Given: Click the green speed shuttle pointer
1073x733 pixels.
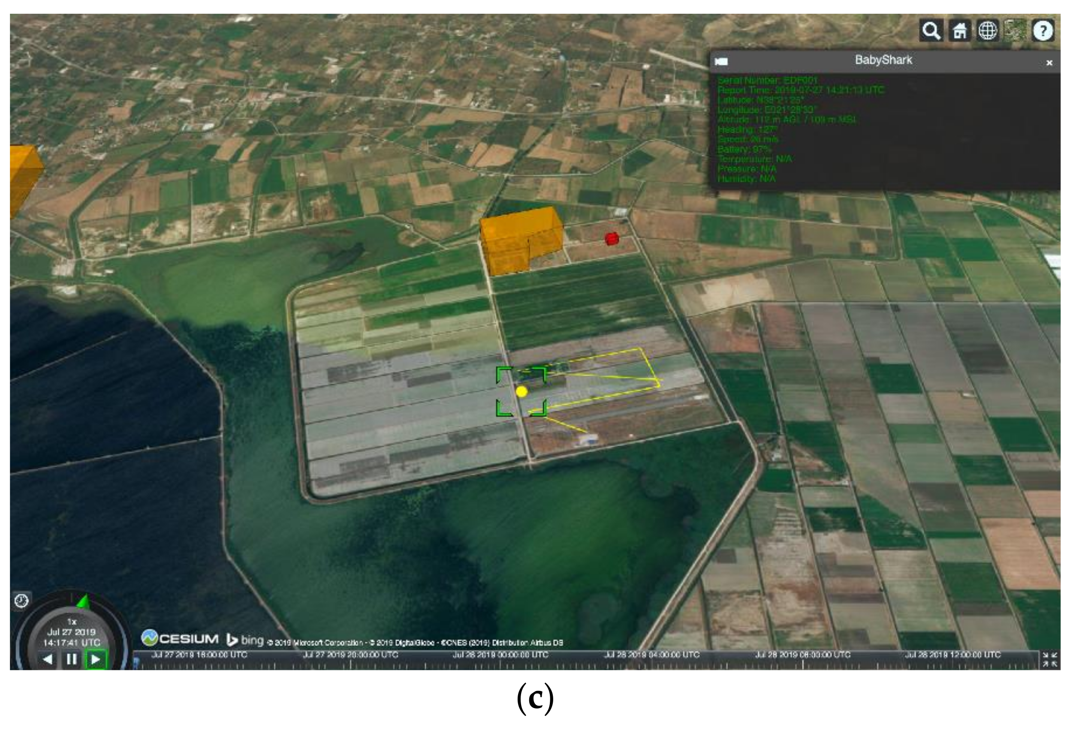Looking at the screenshot, I should [x=84, y=601].
